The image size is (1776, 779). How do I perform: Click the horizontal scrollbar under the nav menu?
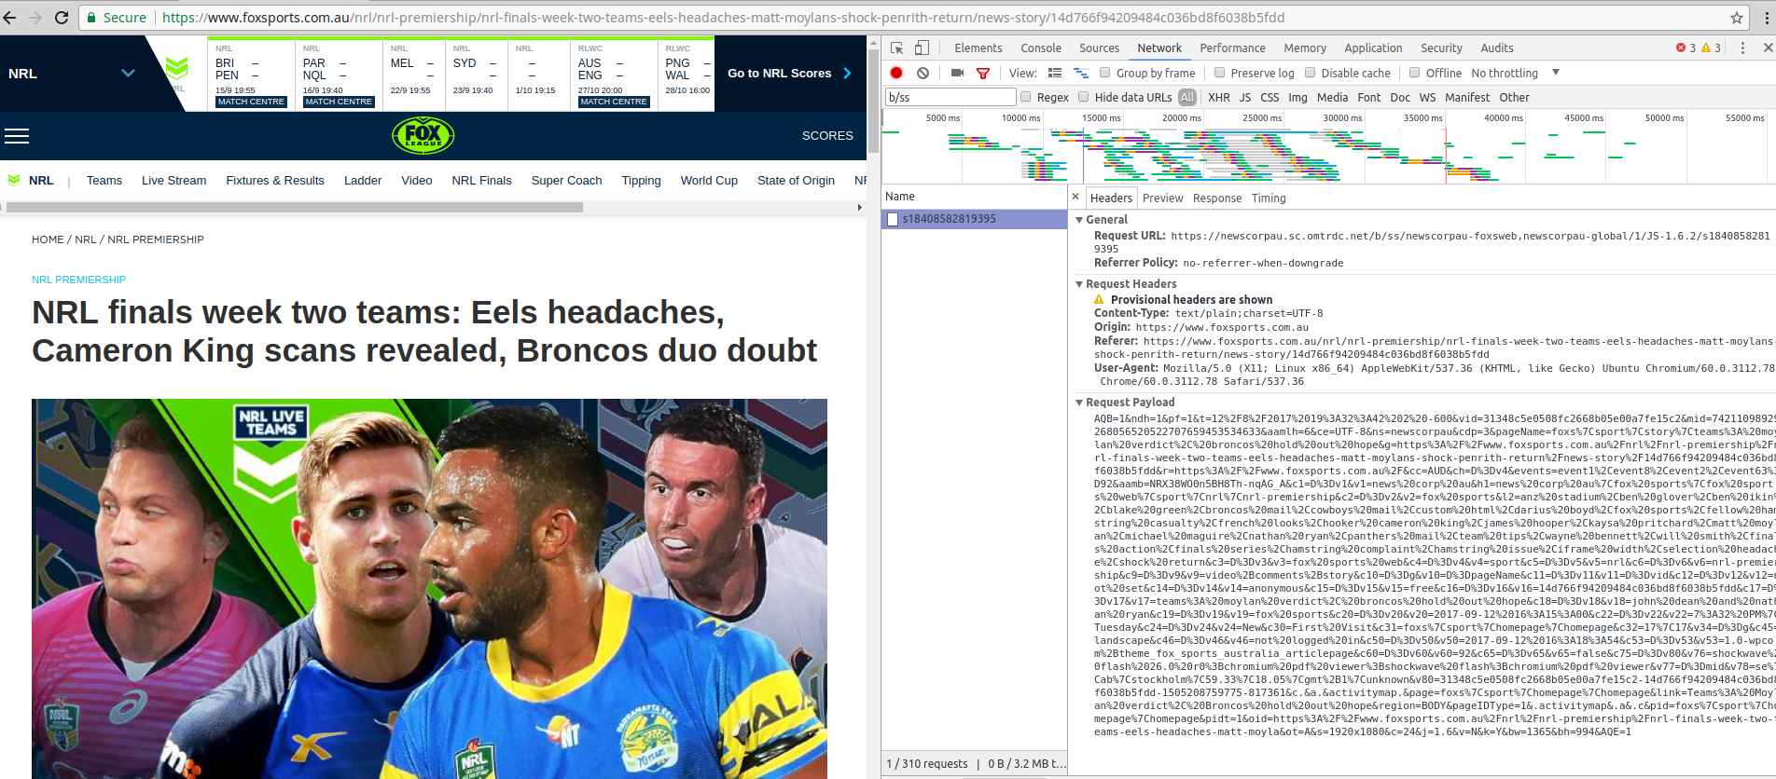point(293,207)
